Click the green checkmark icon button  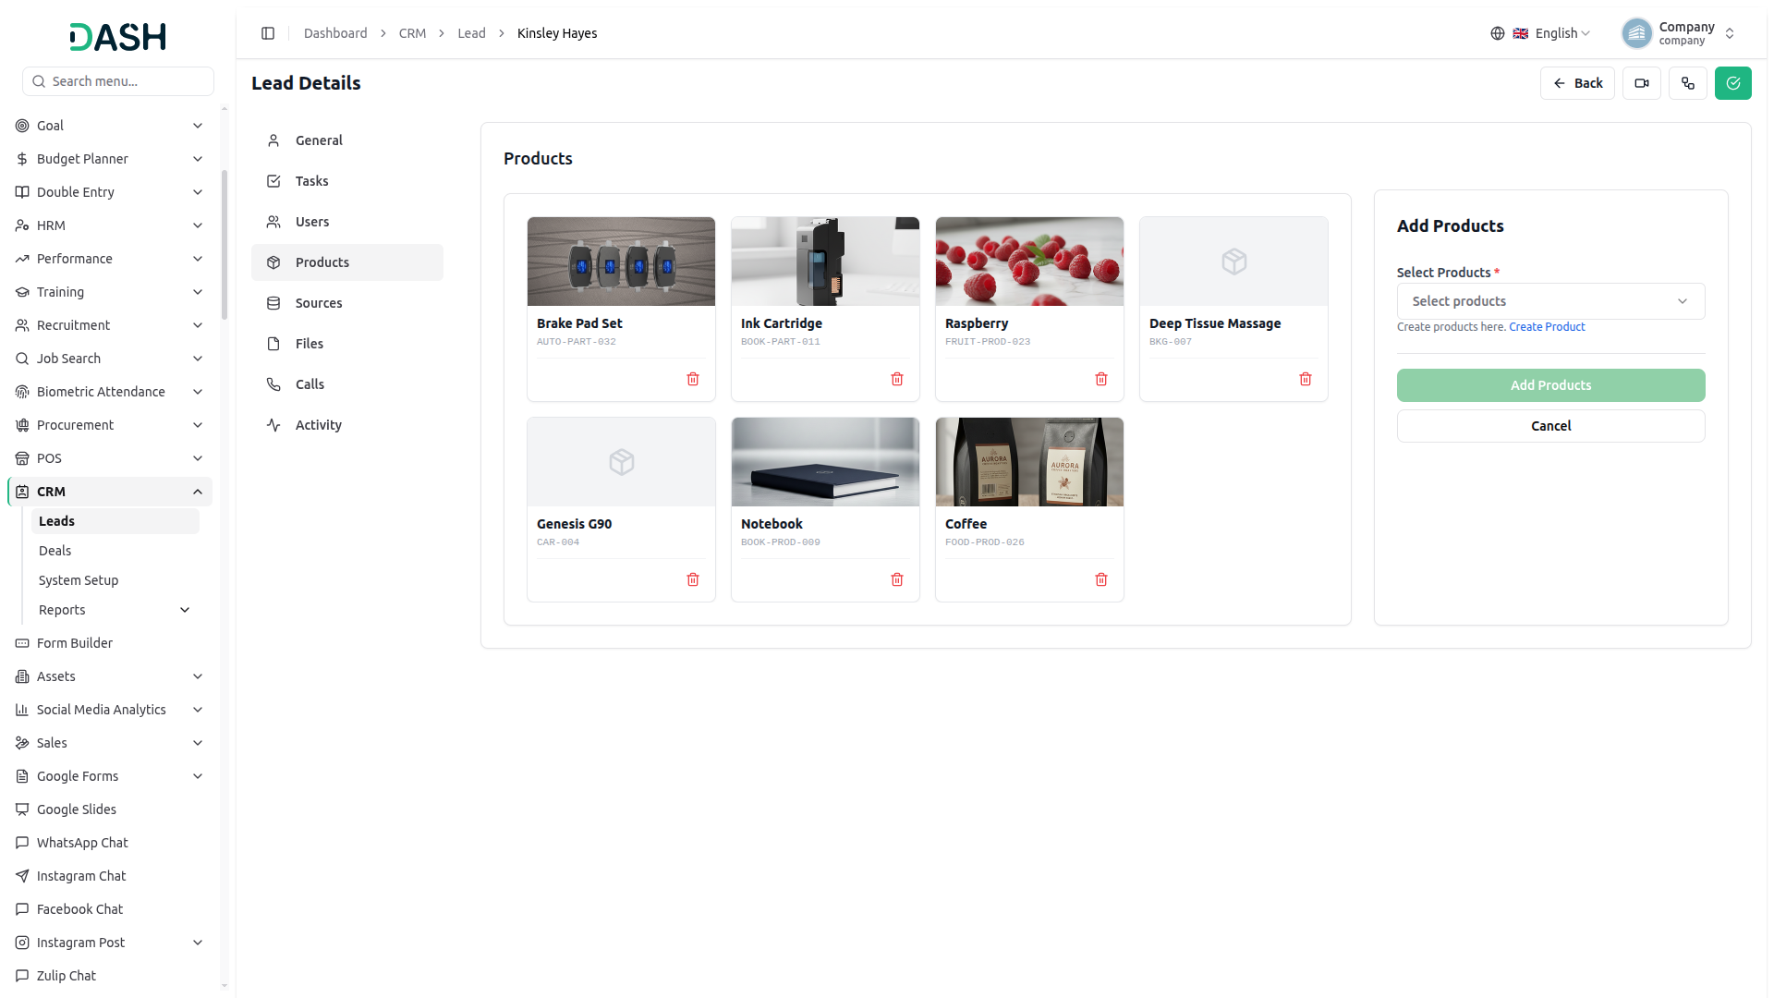(1733, 83)
